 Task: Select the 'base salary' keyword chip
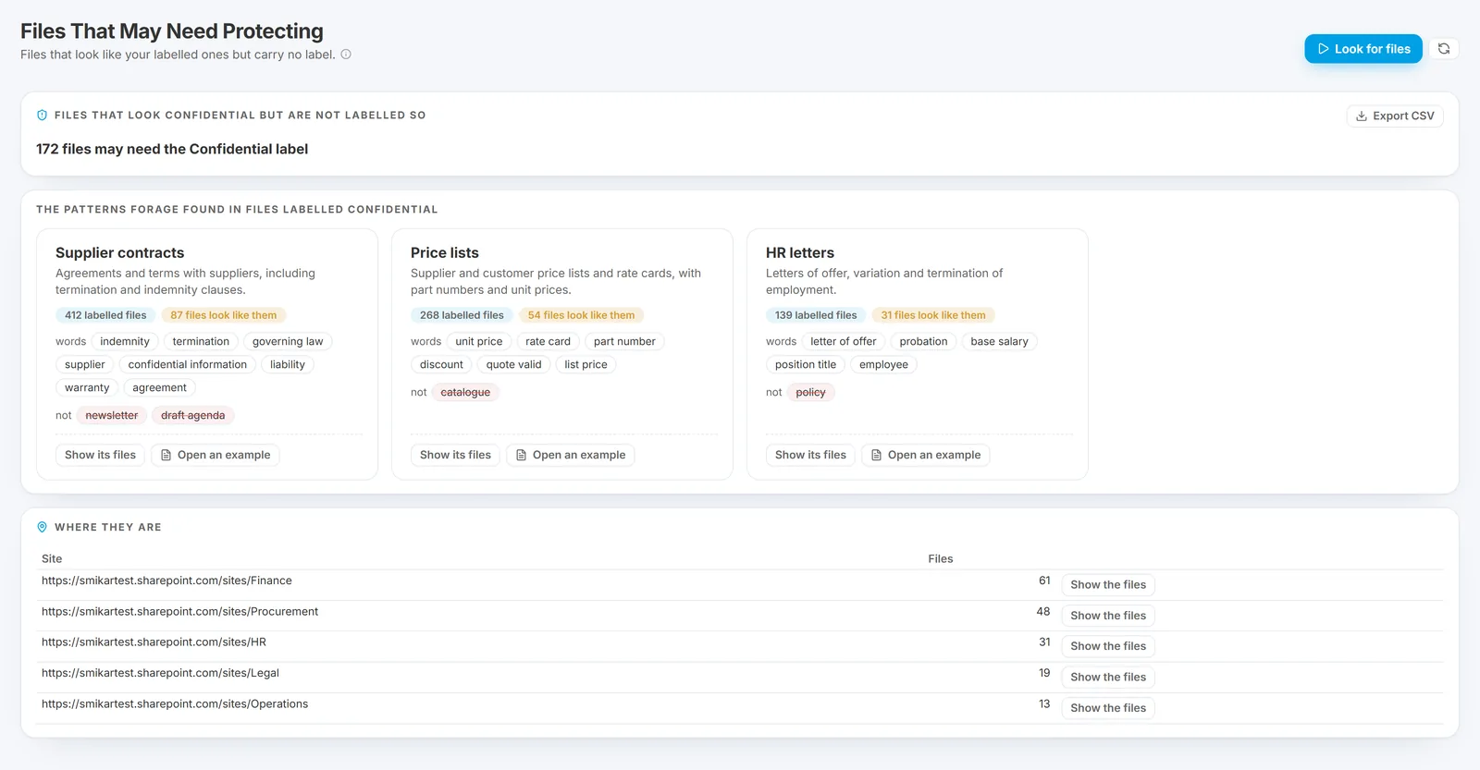coord(999,342)
